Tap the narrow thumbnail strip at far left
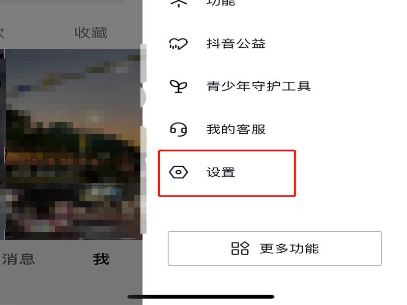Image resolution: width=407 pixels, height=305 pixels. 2,144
